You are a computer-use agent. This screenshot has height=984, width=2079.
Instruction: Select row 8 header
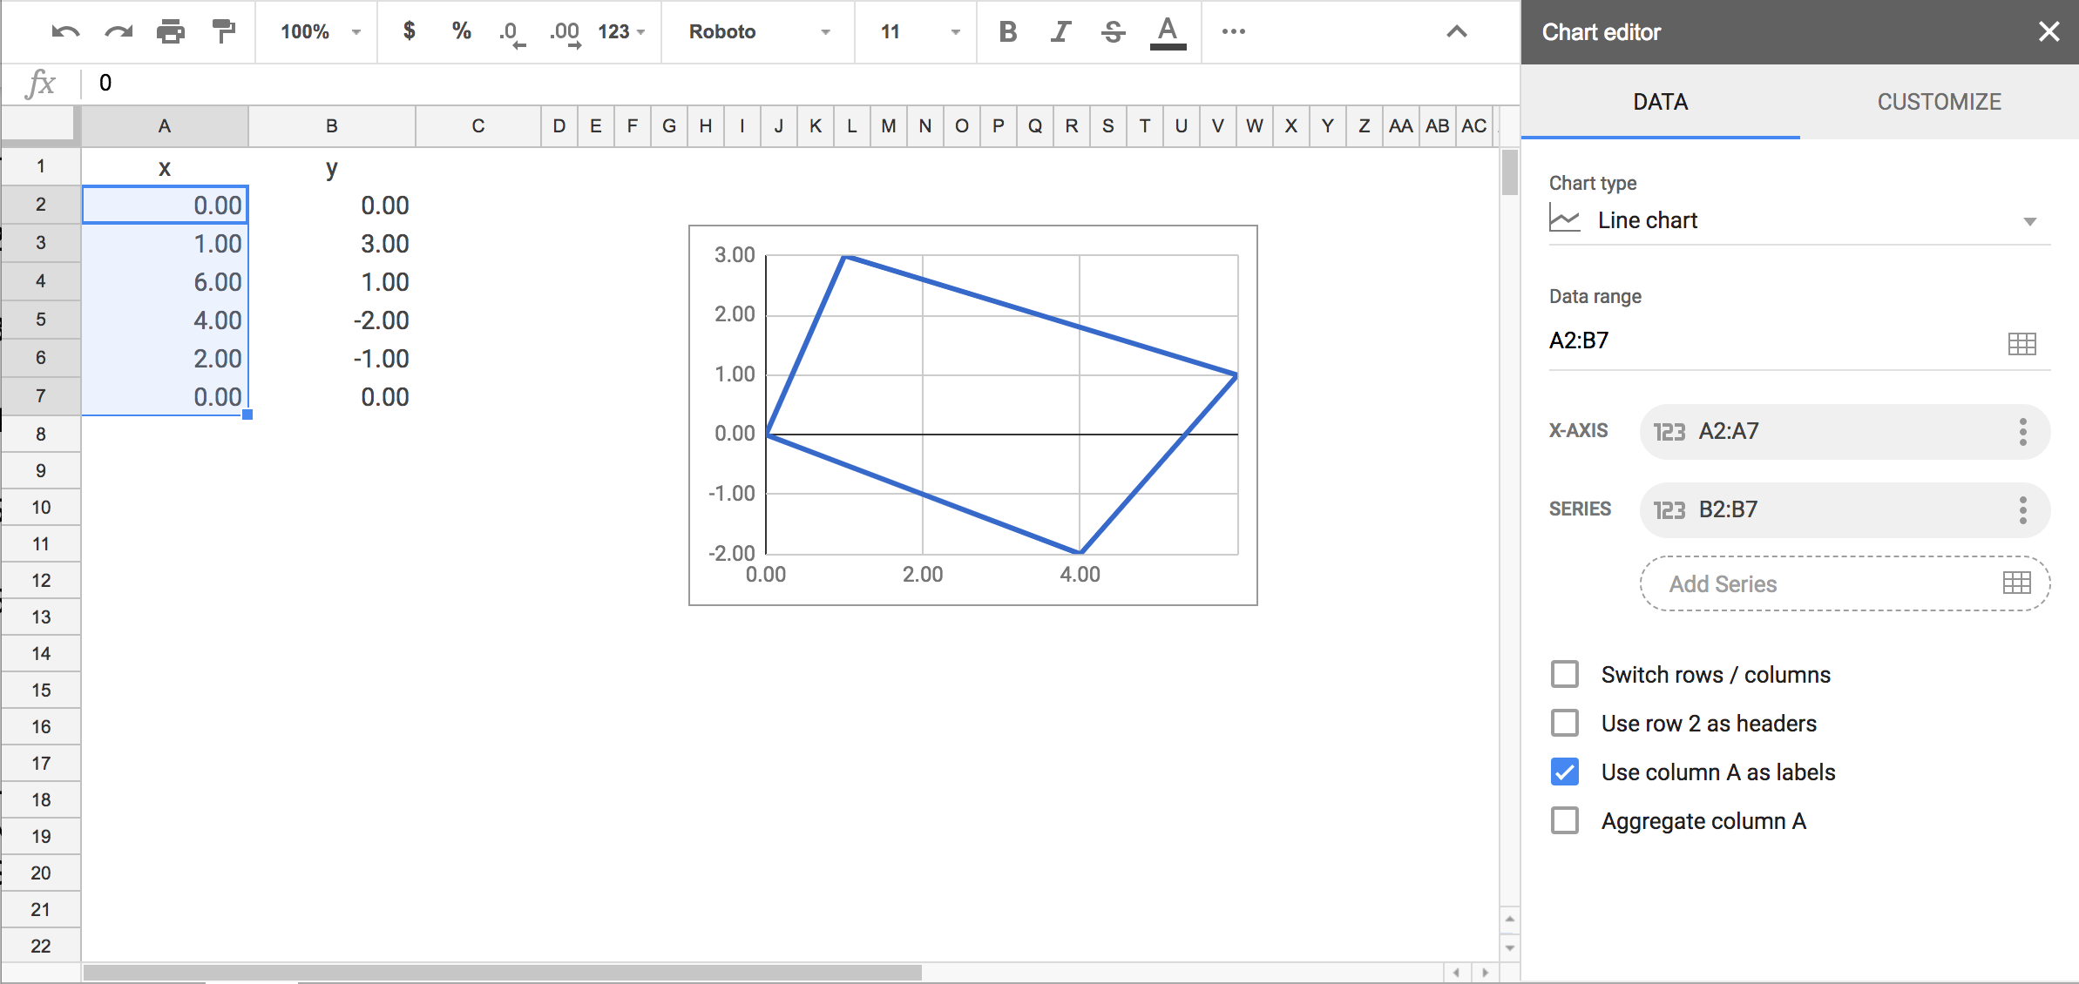[x=41, y=434]
